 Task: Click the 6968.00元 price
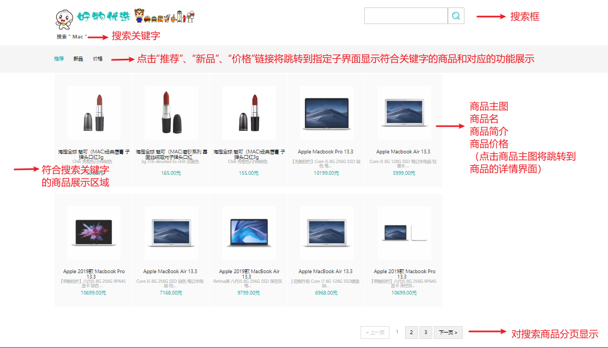(326, 292)
